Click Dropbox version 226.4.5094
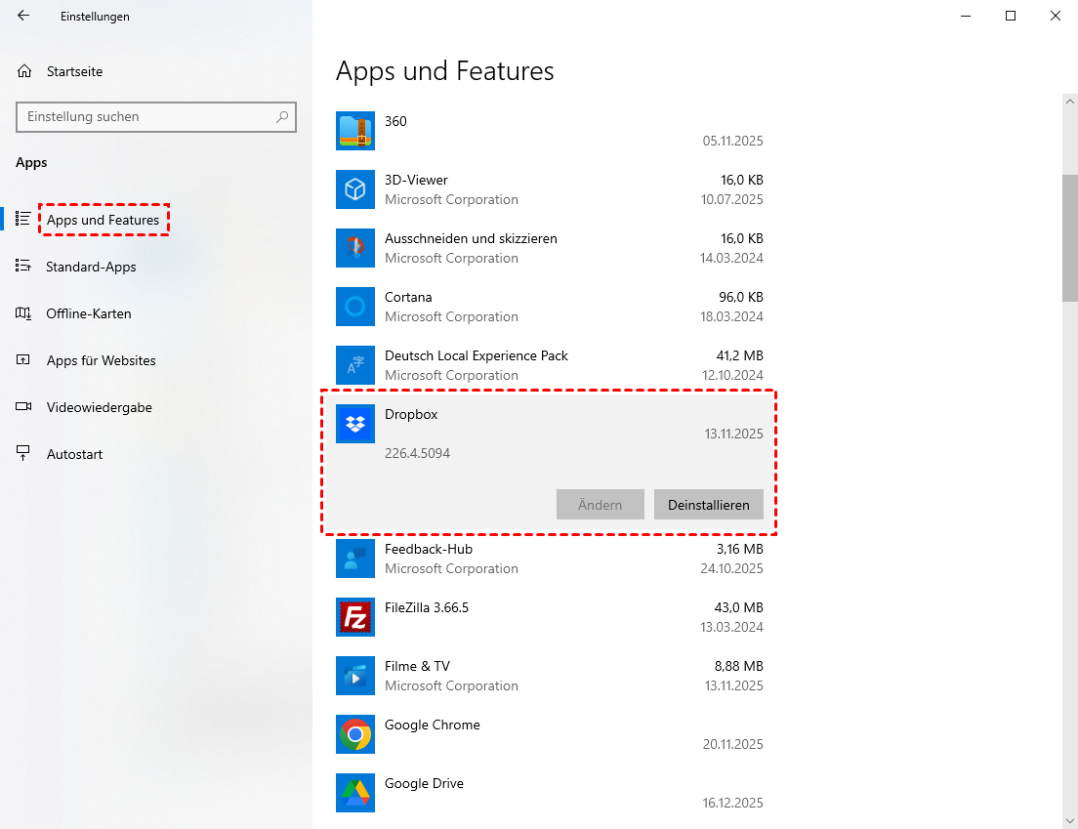The image size is (1078, 829). coord(417,454)
